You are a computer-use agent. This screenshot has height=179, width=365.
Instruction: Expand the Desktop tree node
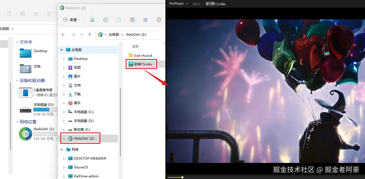64,59
